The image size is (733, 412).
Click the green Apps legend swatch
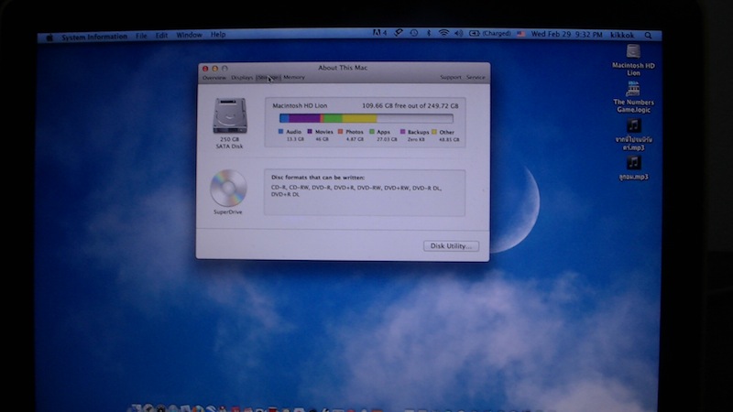pos(372,132)
